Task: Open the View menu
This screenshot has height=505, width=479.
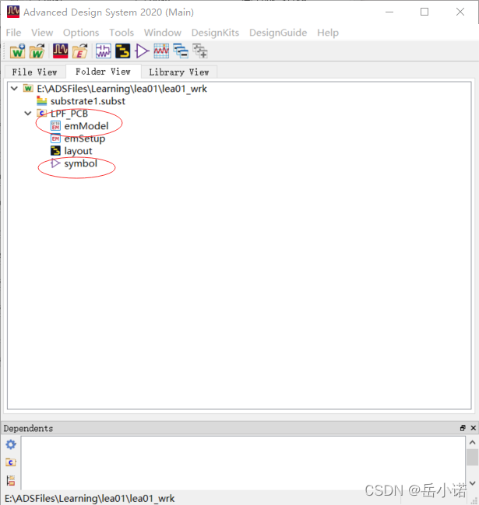Action: pyautogui.click(x=42, y=33)
